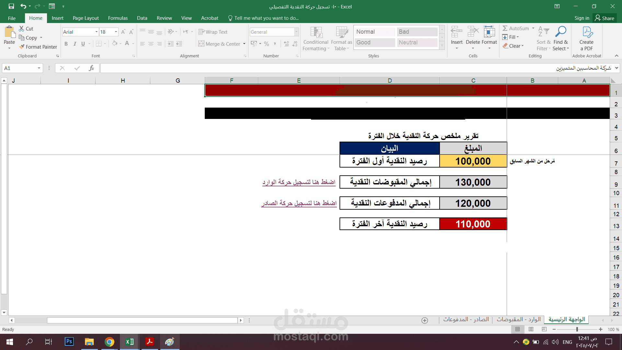Click the Find & Select magnifier
Screen dimensions: 622x350
click(560, 32)
